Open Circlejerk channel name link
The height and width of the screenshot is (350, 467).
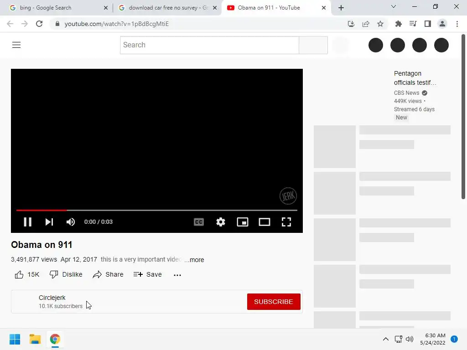tap(52, 298)
